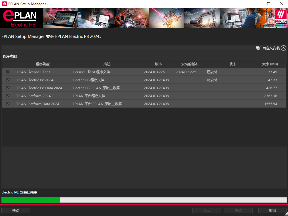
Task: Click the 用户自定义安装 label
Action: tap(268, 48)
